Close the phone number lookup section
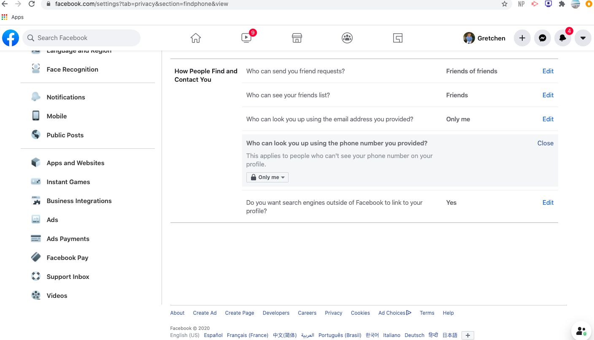 pyautogui.click(x=545, y=143)
